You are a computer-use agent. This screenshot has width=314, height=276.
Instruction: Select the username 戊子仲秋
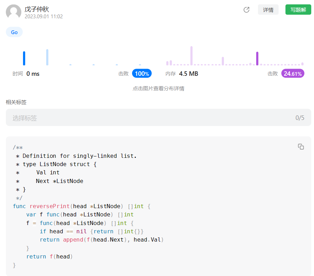[x=36, y=10]
